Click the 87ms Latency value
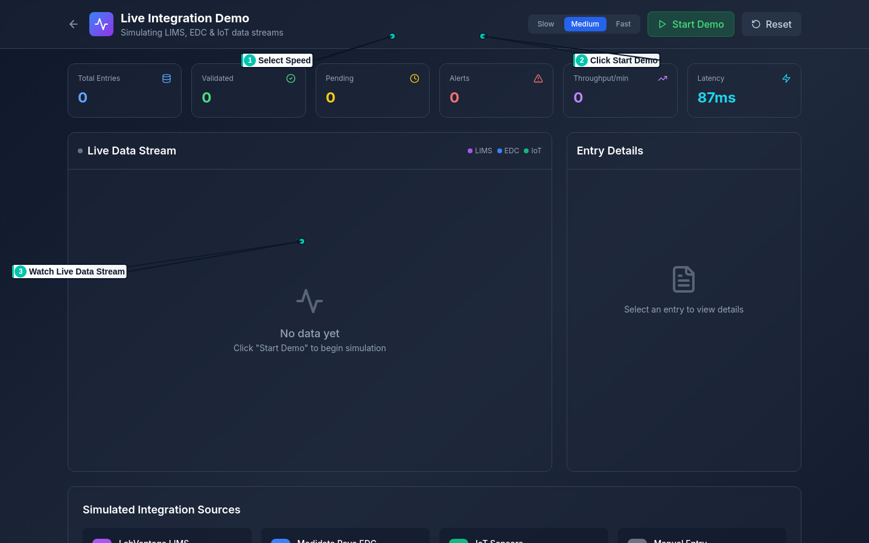The width and height of the screenshot is (869, 543). [x=716, y=98]
